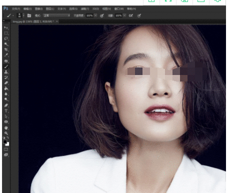Open the Image (图像) menu
The height and width of the screenshot is (193, 239).
[x=38, y=9]
